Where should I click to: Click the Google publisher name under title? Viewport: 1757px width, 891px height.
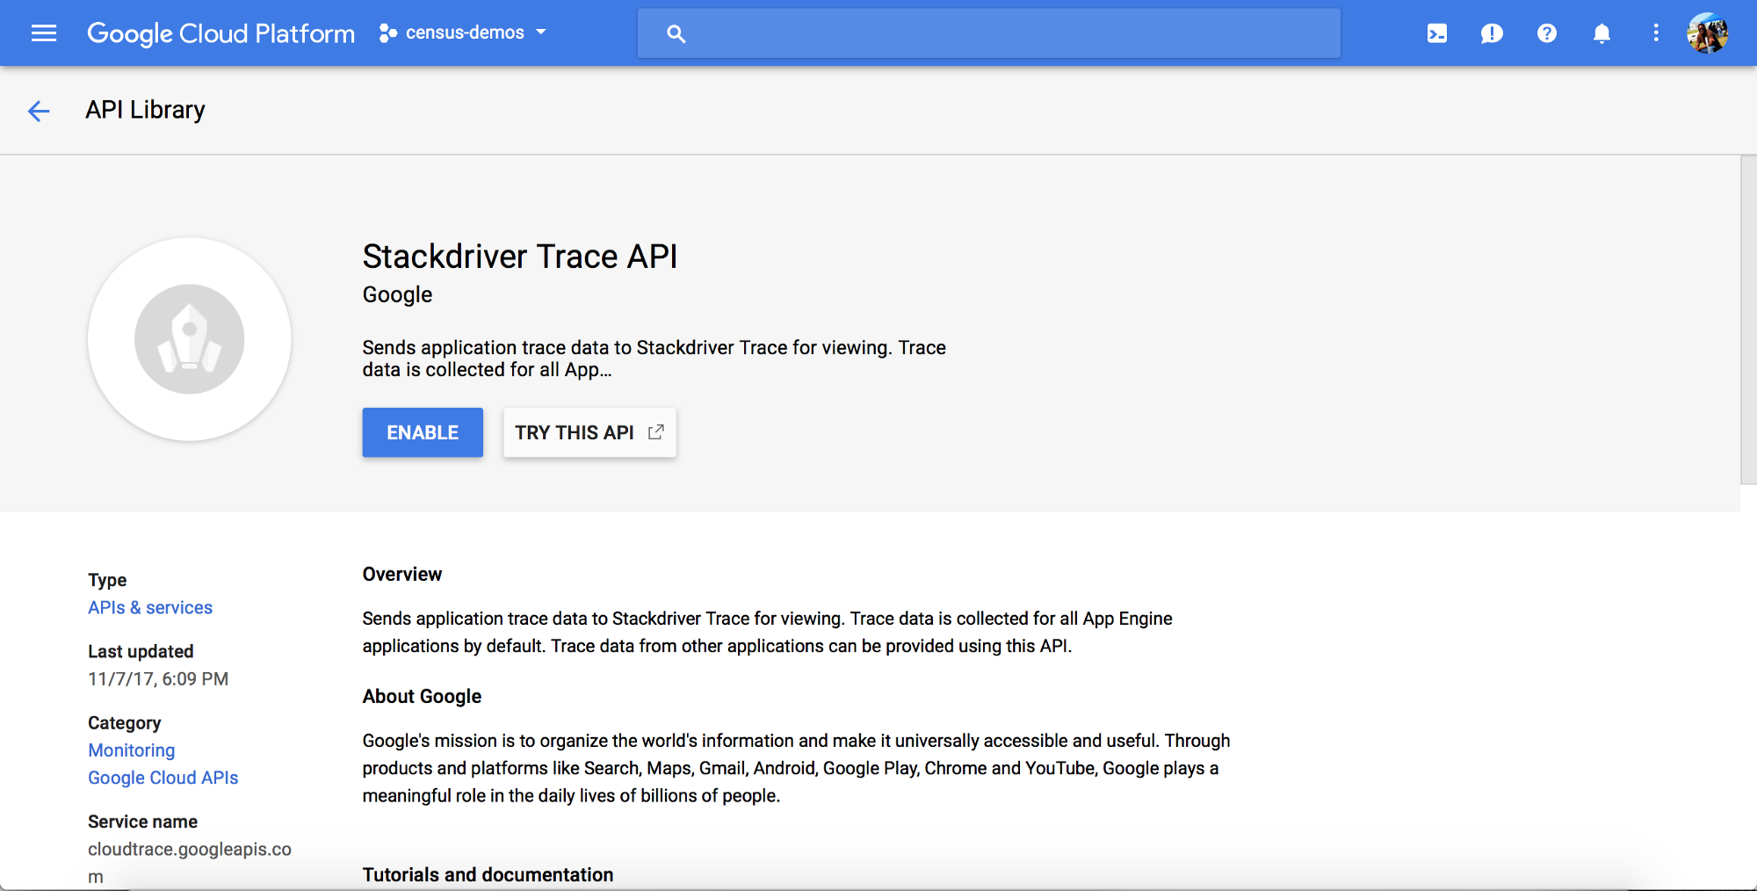click(x=397, y=295)
